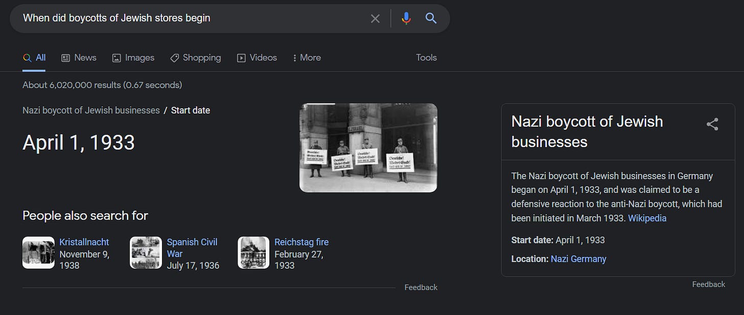Open the Nazi boycott of Jewish businesses breadcrumb
Viewport: 744px width, 315px height.
pyautogui.click(x=91, y=110)
